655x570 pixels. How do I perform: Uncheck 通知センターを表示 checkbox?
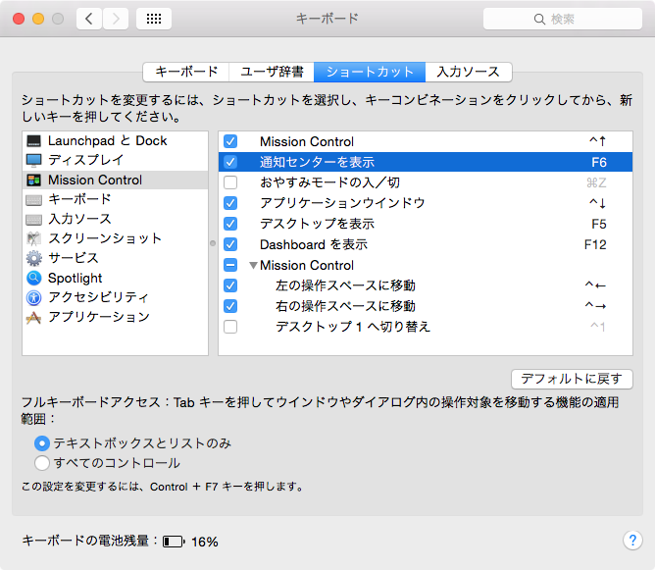[230, 162]
